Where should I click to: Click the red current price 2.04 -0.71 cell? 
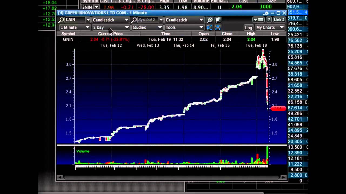110,39
